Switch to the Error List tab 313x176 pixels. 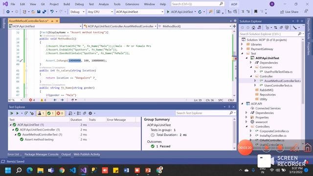pyautogui.click(x=14, y=154)
